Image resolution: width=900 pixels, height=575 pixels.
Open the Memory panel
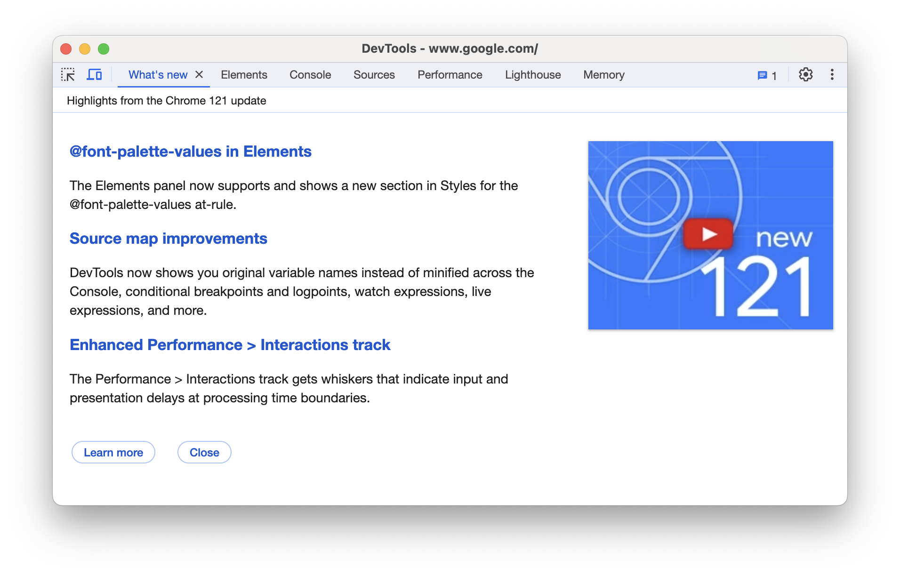603,75
